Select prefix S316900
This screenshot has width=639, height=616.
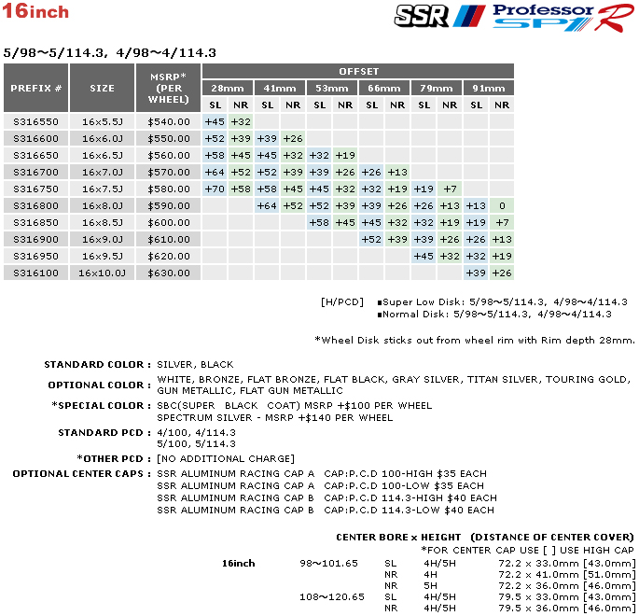(x=35, y=239)
